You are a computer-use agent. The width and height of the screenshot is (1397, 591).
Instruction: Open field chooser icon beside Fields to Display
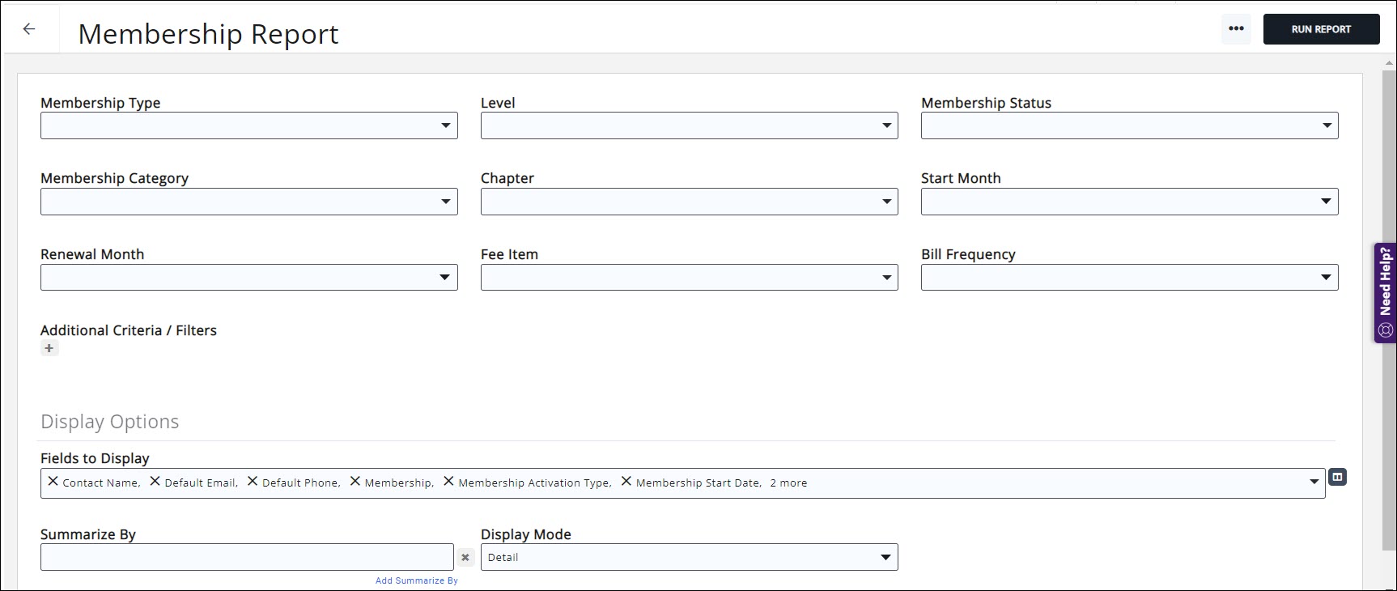(x=1337, y=478)
